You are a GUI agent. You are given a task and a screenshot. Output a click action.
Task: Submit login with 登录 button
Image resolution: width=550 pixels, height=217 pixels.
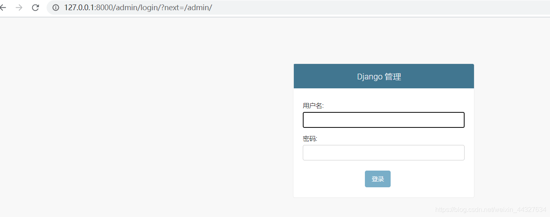tap(378, 179)
